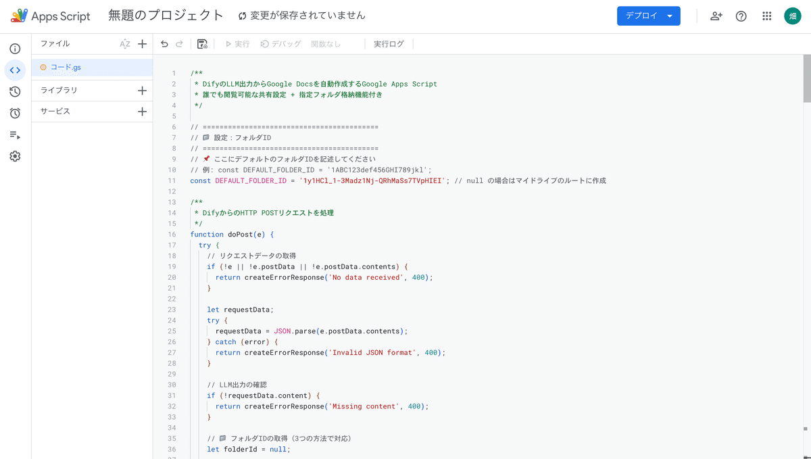This screenshot has width=811, height=459.
Task: Open the Google apps launcher
Action: point(766,15)
